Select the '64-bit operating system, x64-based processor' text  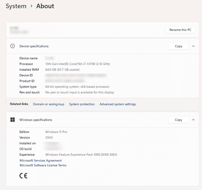pos(77,87)
